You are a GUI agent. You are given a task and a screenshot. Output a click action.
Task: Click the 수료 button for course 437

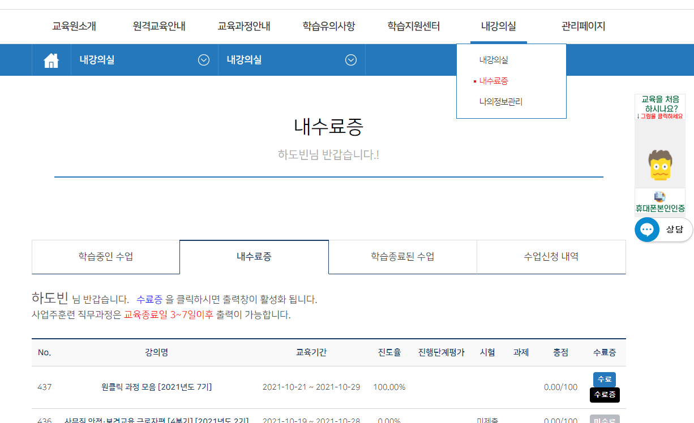[605, 379]
